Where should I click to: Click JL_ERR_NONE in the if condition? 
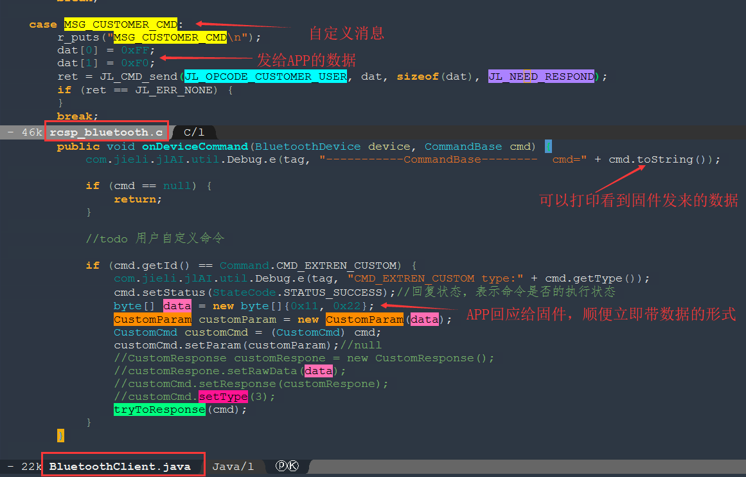(173, 89)
